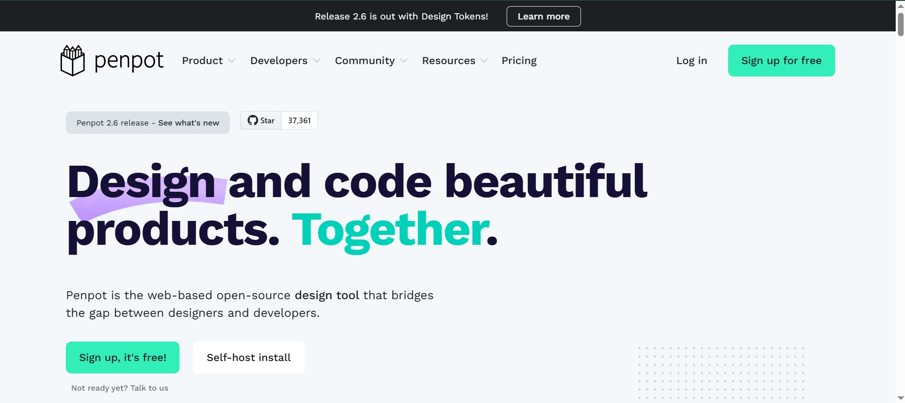
Task: Expand the Resources dropdown chevron
Action: (x=484, y=61)
